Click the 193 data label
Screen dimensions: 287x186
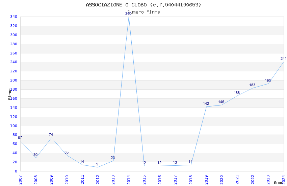(x=268, y=80)
